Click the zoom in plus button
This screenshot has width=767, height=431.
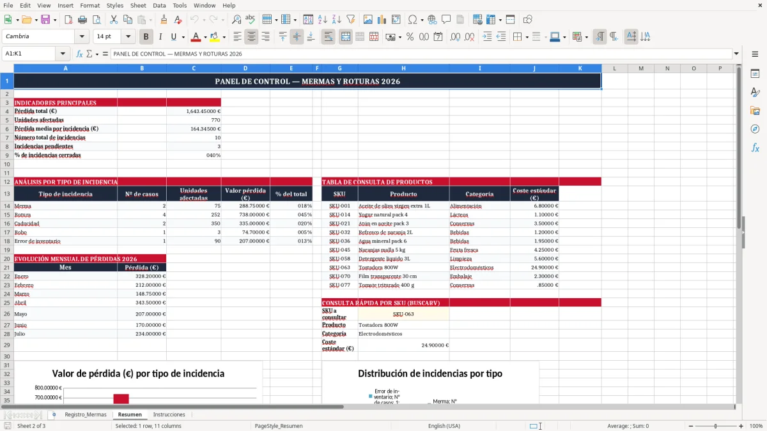741,426
